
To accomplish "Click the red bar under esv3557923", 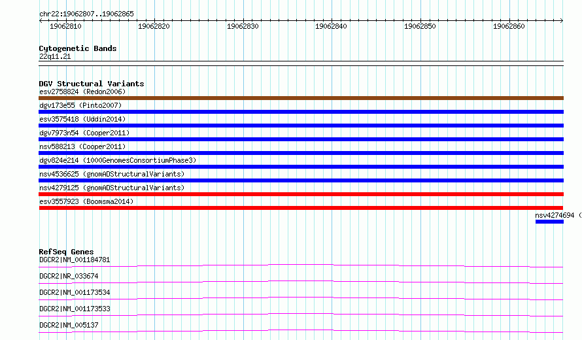I will pos(301,208).
